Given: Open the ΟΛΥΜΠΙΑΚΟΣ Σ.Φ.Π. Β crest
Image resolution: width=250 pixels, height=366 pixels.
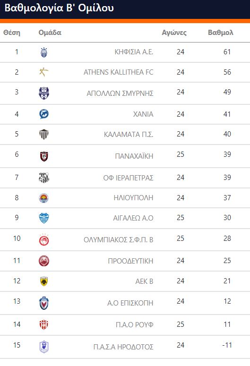Looking at the screenshot, I should click(44, 240).
